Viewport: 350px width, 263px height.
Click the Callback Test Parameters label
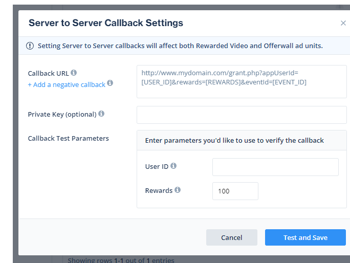[x=69, y=138]
